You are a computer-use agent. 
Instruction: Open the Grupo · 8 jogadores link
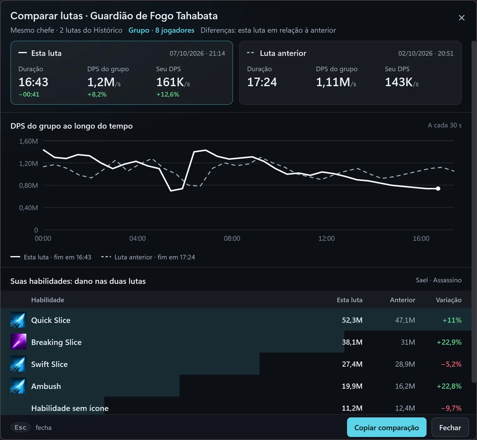161,30
